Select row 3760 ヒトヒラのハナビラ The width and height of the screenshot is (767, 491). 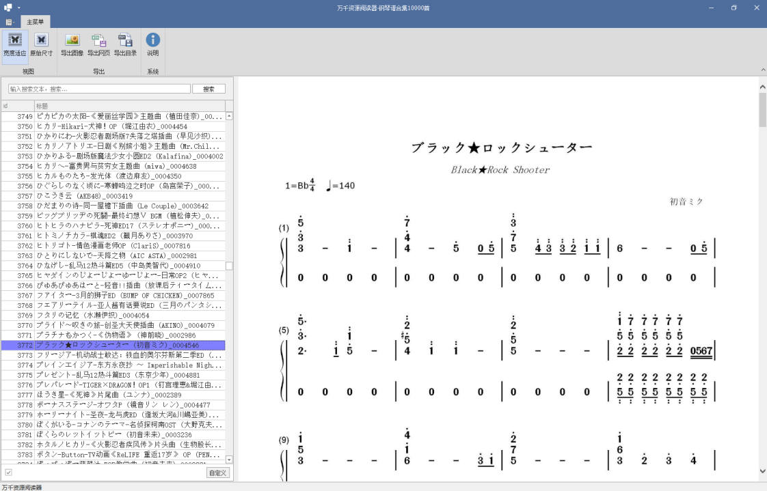point(113,226)
